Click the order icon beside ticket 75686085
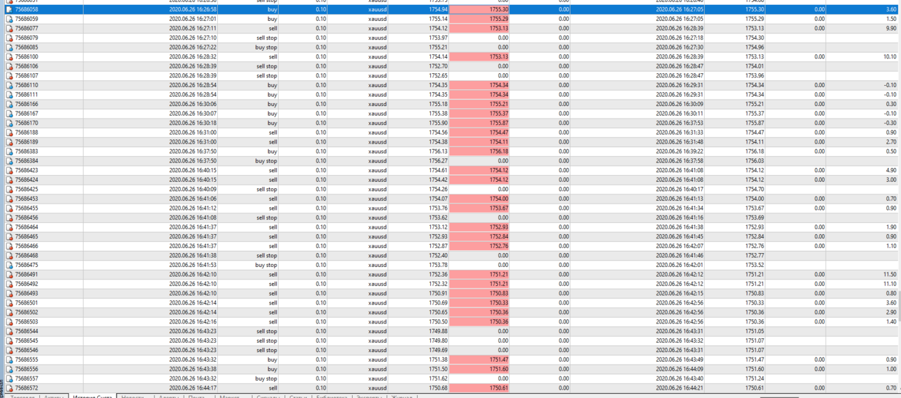Viewport: 901px width, 398px height. pos(9,47)
